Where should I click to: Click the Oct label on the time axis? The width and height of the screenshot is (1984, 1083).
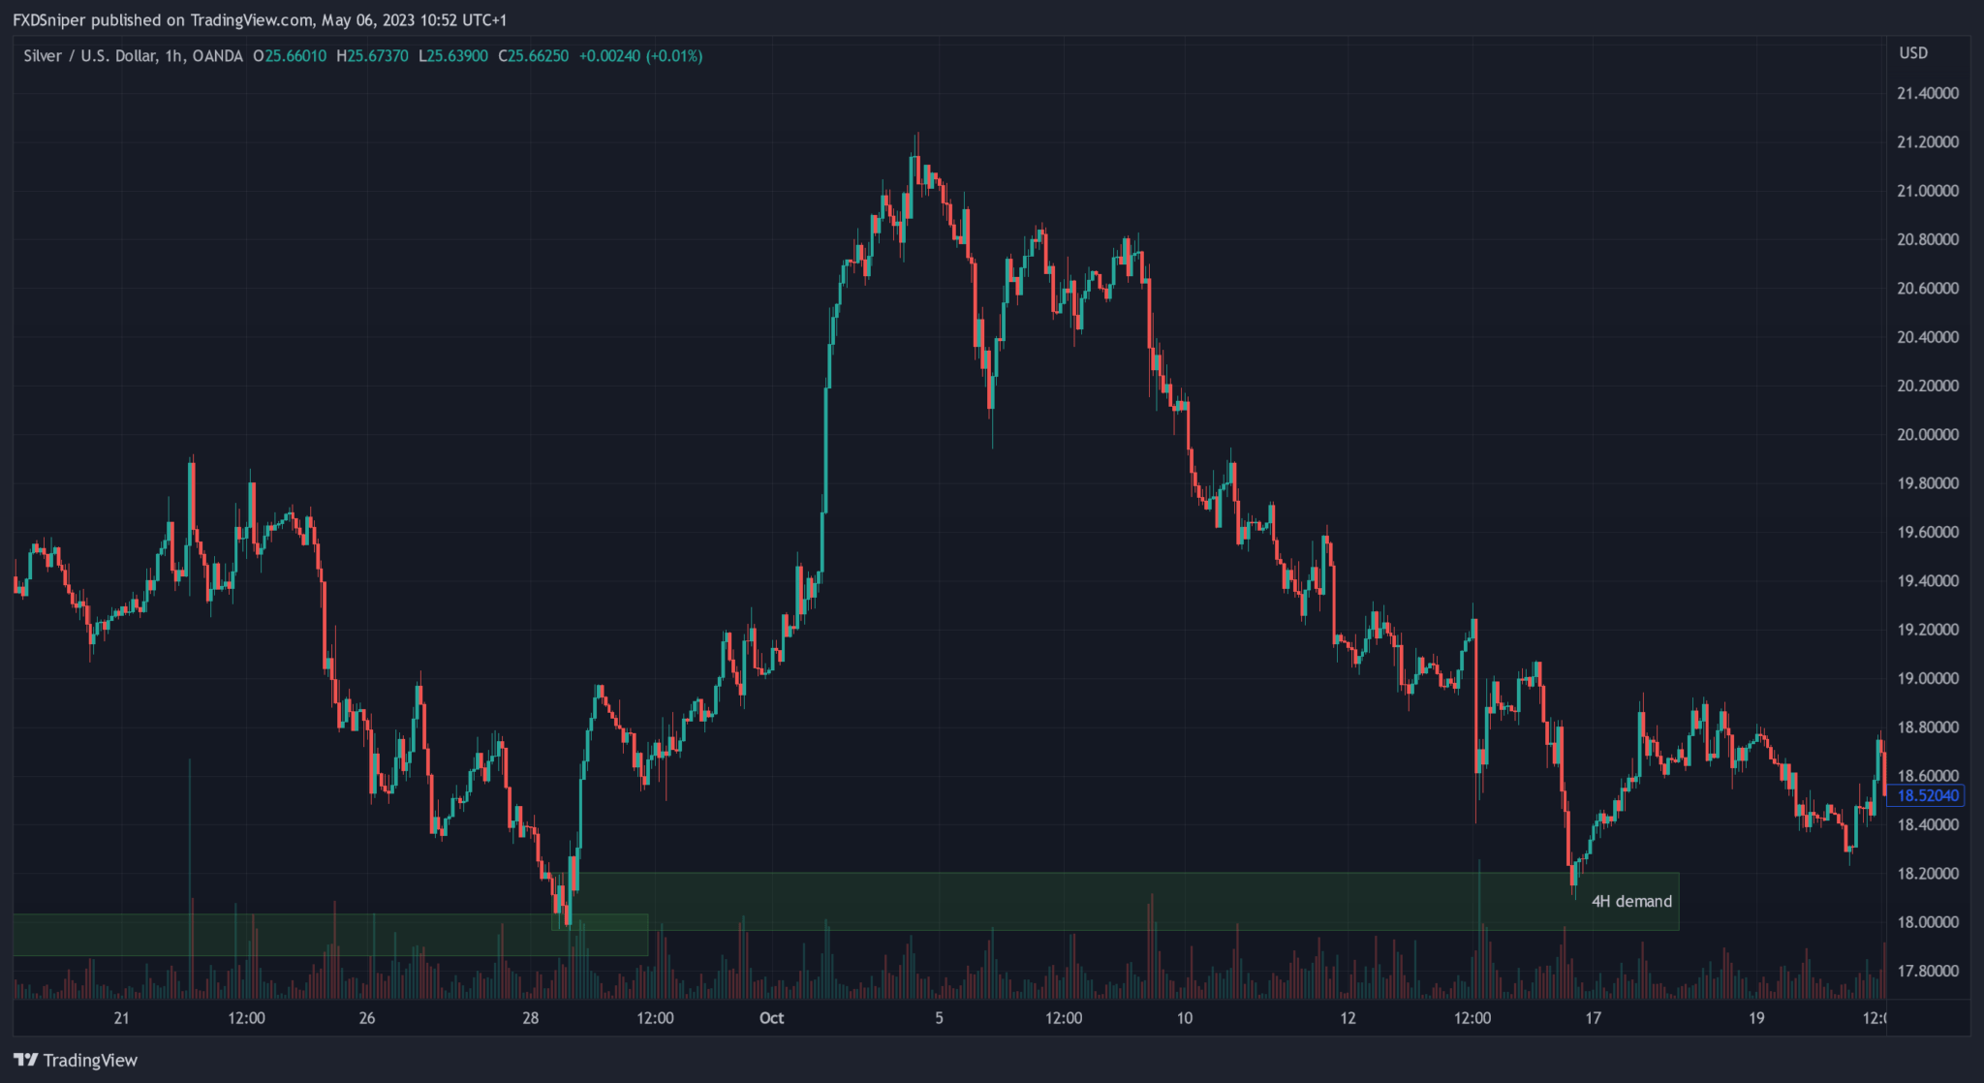[772, 1019]
